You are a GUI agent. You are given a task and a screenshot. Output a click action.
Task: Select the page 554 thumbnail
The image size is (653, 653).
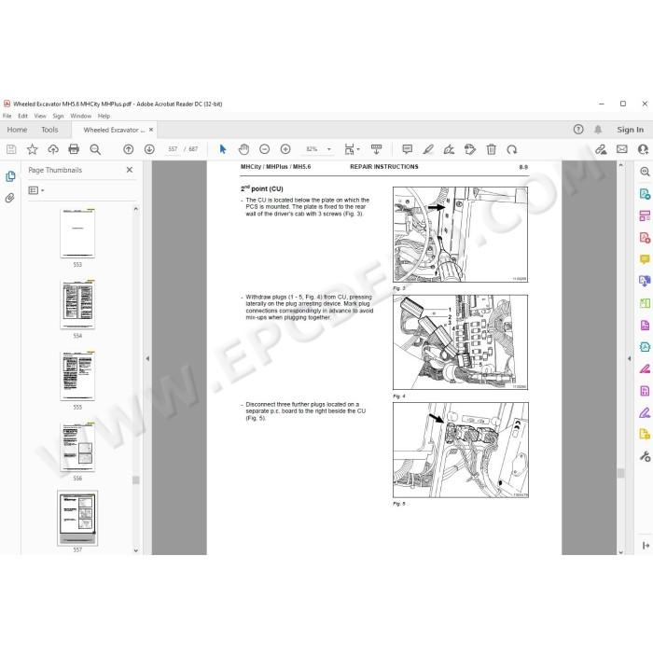click(x=77, y=304)
